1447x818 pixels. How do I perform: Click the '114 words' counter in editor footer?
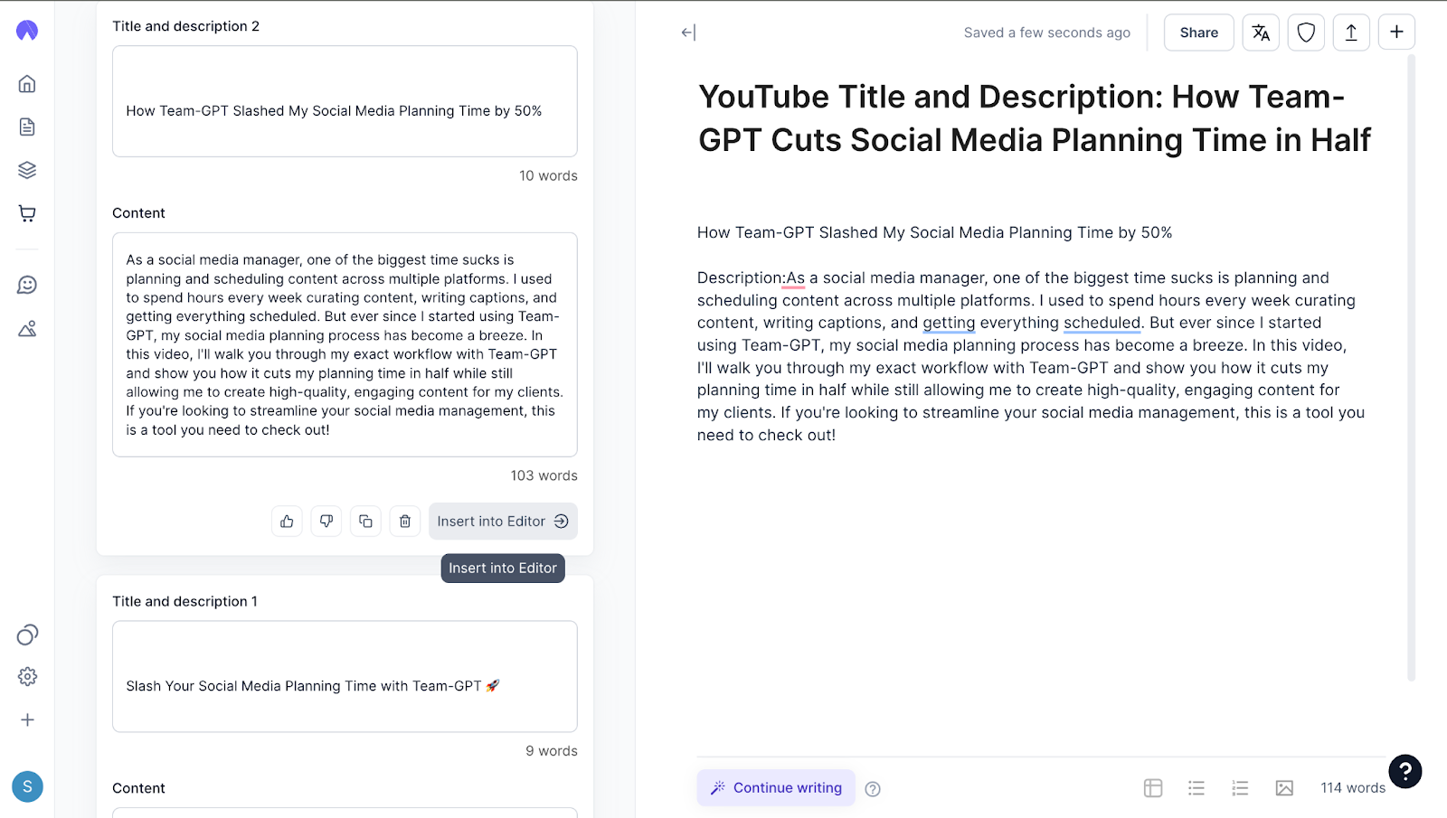pyautogui.click(x=1352, y=788)
